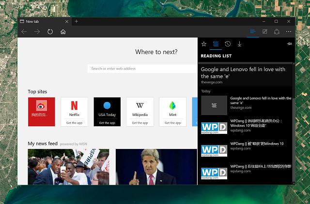
Task: Go back with the Back arrow
Action: (24, 31)
